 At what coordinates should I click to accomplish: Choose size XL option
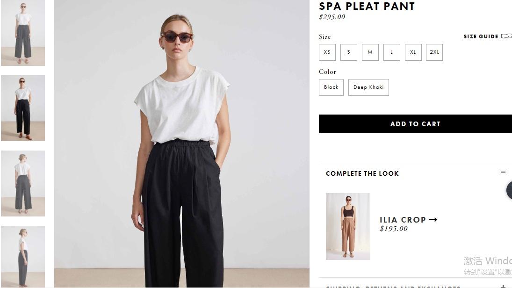413,52
